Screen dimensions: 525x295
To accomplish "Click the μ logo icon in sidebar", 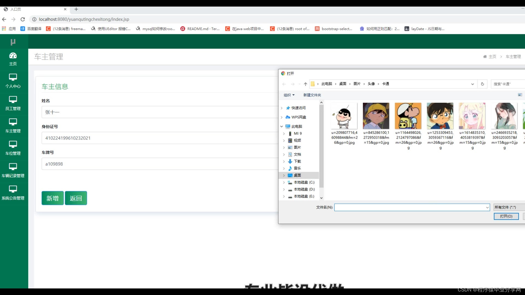I will point(13,42).
